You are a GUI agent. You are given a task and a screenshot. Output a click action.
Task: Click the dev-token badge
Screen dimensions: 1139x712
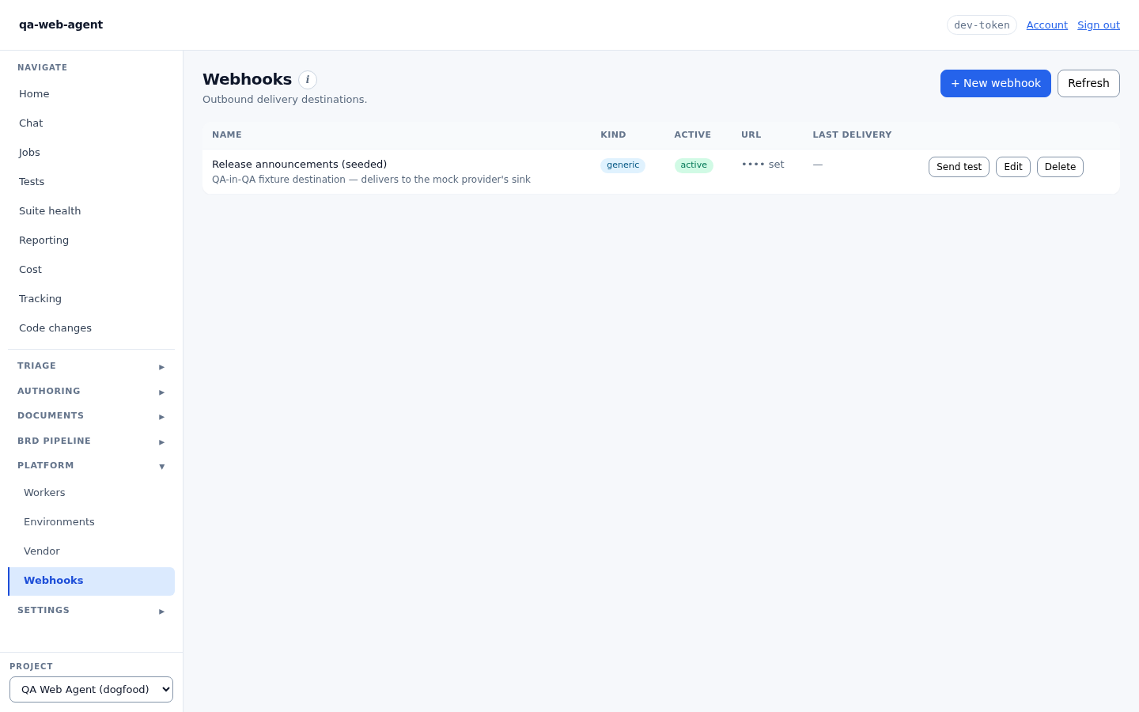982,25
